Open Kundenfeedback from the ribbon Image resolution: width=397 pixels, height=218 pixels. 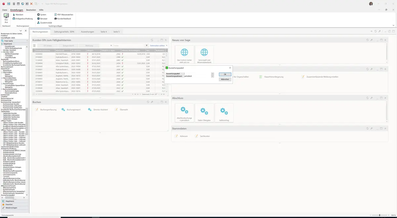pos(62,18)
